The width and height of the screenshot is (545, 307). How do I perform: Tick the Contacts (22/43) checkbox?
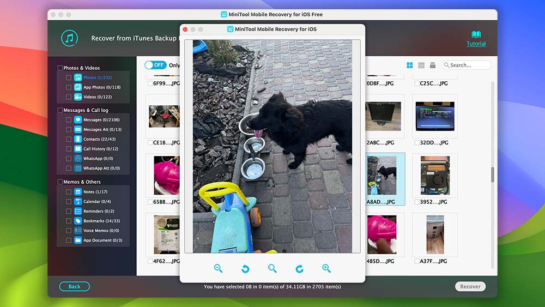point(69,139)
